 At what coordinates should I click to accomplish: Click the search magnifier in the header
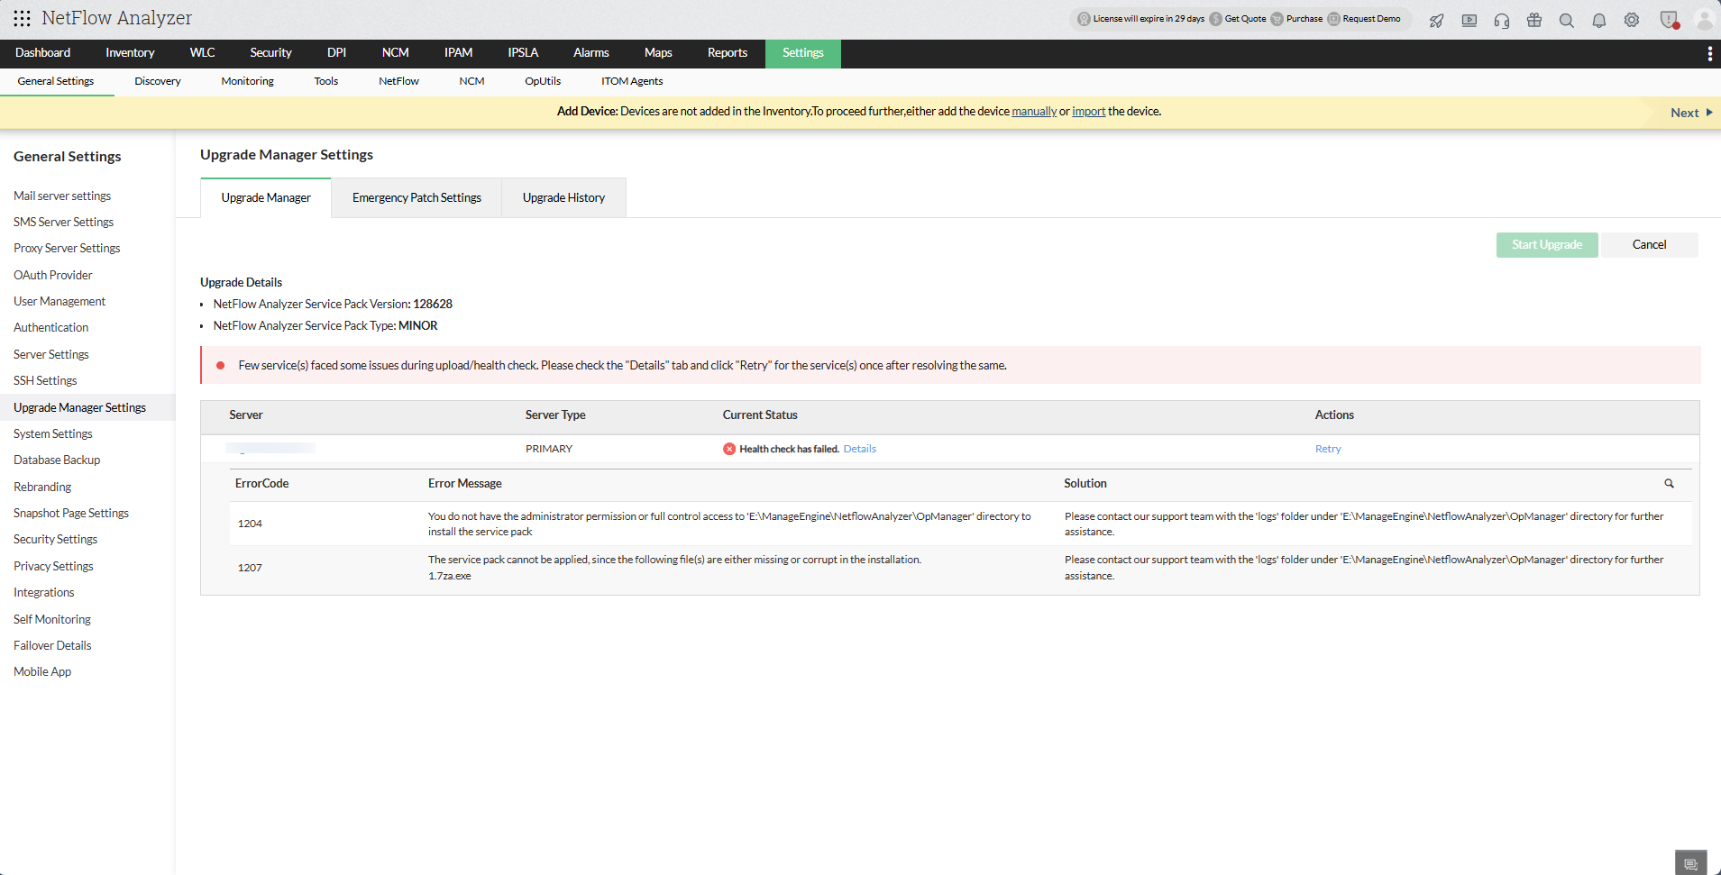click(x=1567, y=20)
